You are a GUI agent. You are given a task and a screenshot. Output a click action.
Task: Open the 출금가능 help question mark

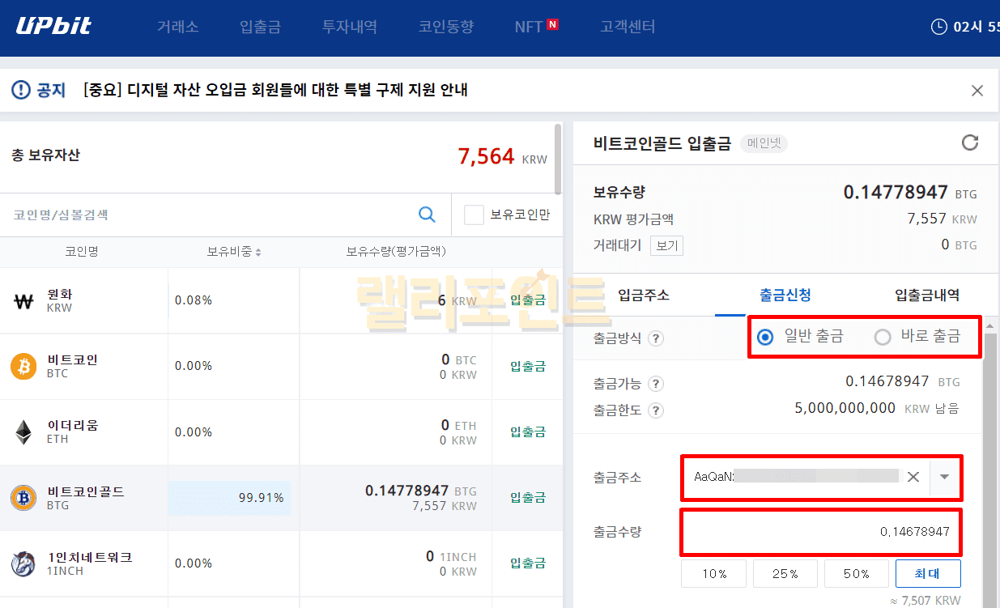[x=656, y=384]
